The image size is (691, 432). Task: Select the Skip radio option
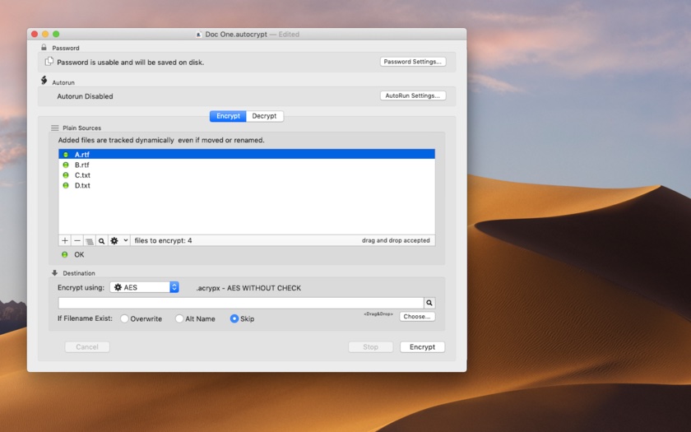[x=234, y=318]
